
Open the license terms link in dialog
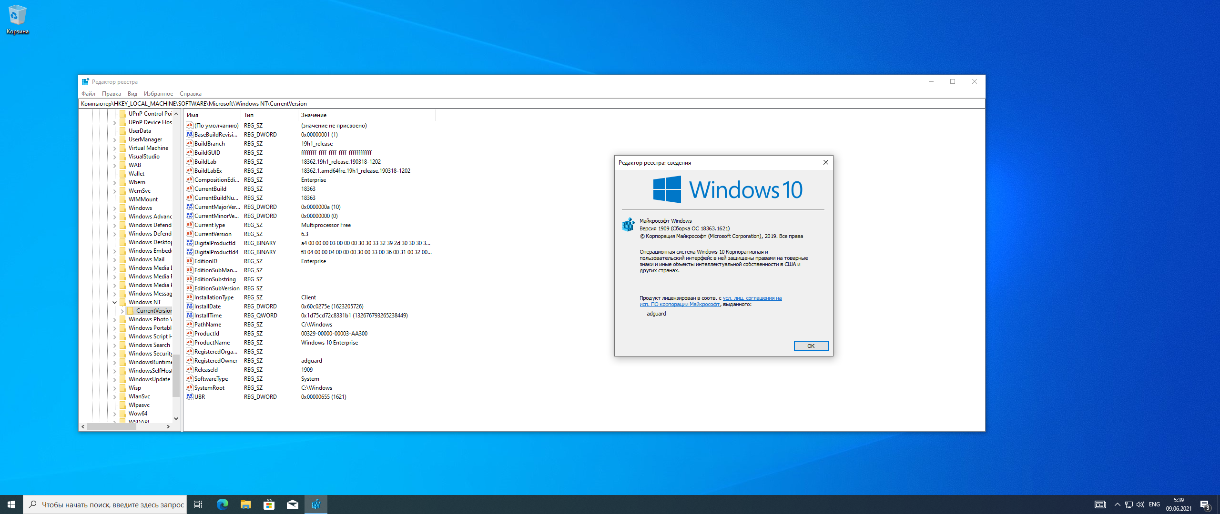[x=711, y=301]
